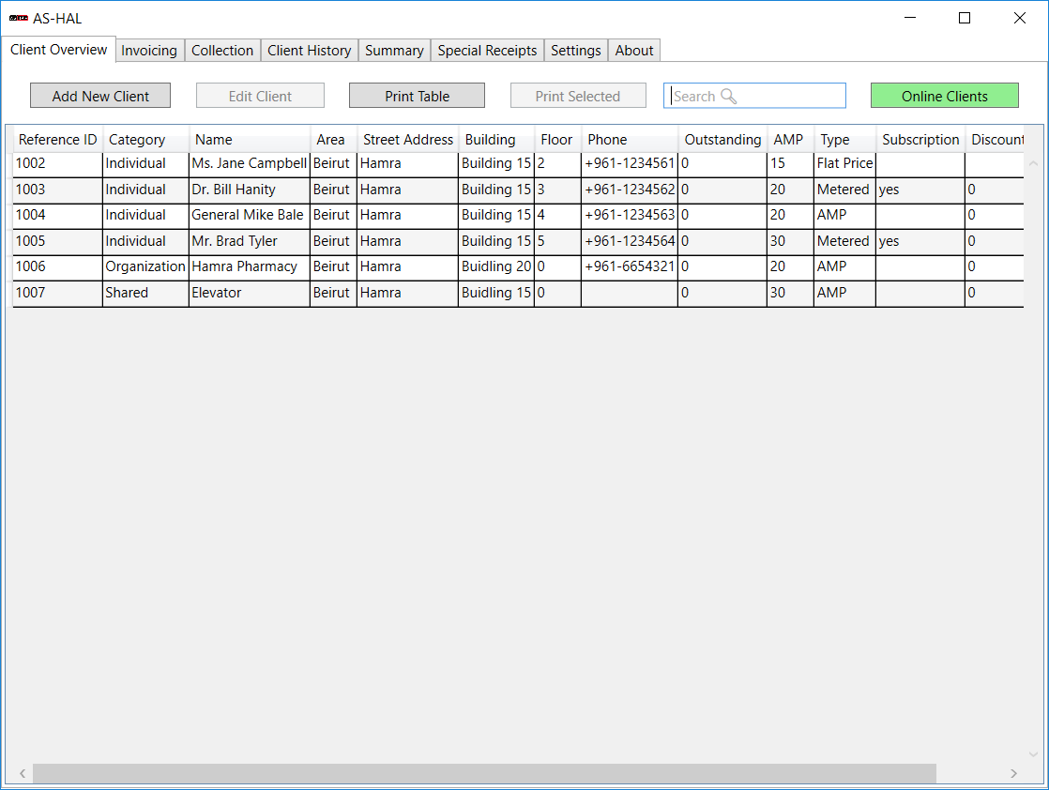Click AMP type cell for Hamra Pharmacy
The width and height of the screenshot is (1049, 790).
click(844, 266)
